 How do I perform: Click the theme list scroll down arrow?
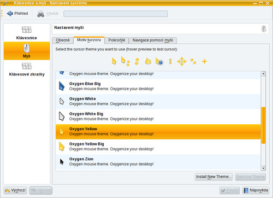coord(263,168)
